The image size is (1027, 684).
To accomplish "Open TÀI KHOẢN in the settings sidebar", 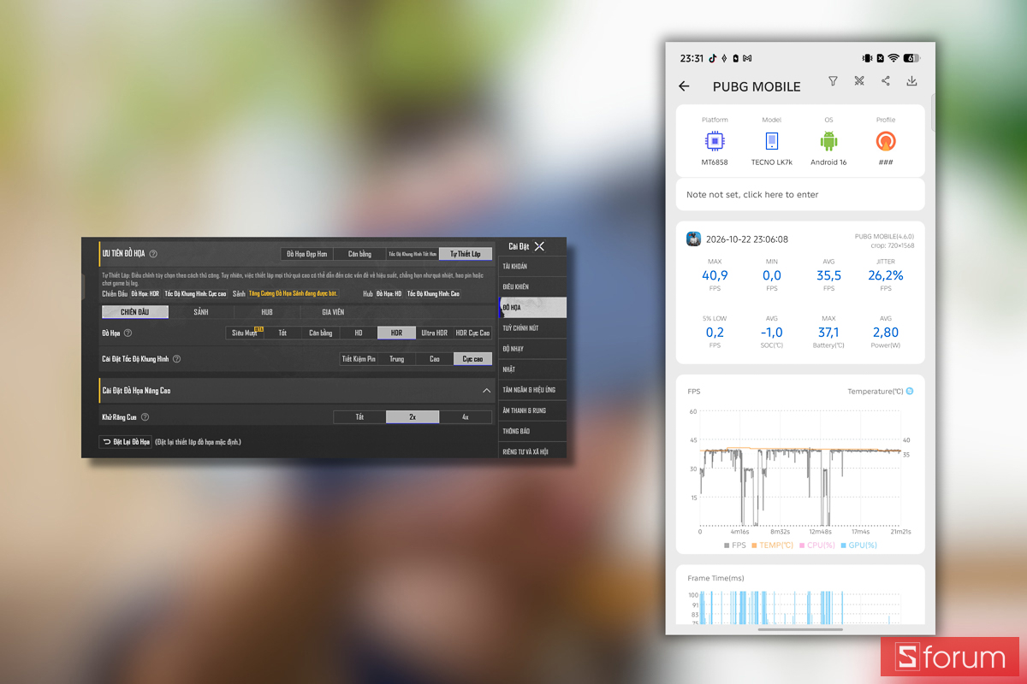I will pyautogui.click(x=532, y=267).
